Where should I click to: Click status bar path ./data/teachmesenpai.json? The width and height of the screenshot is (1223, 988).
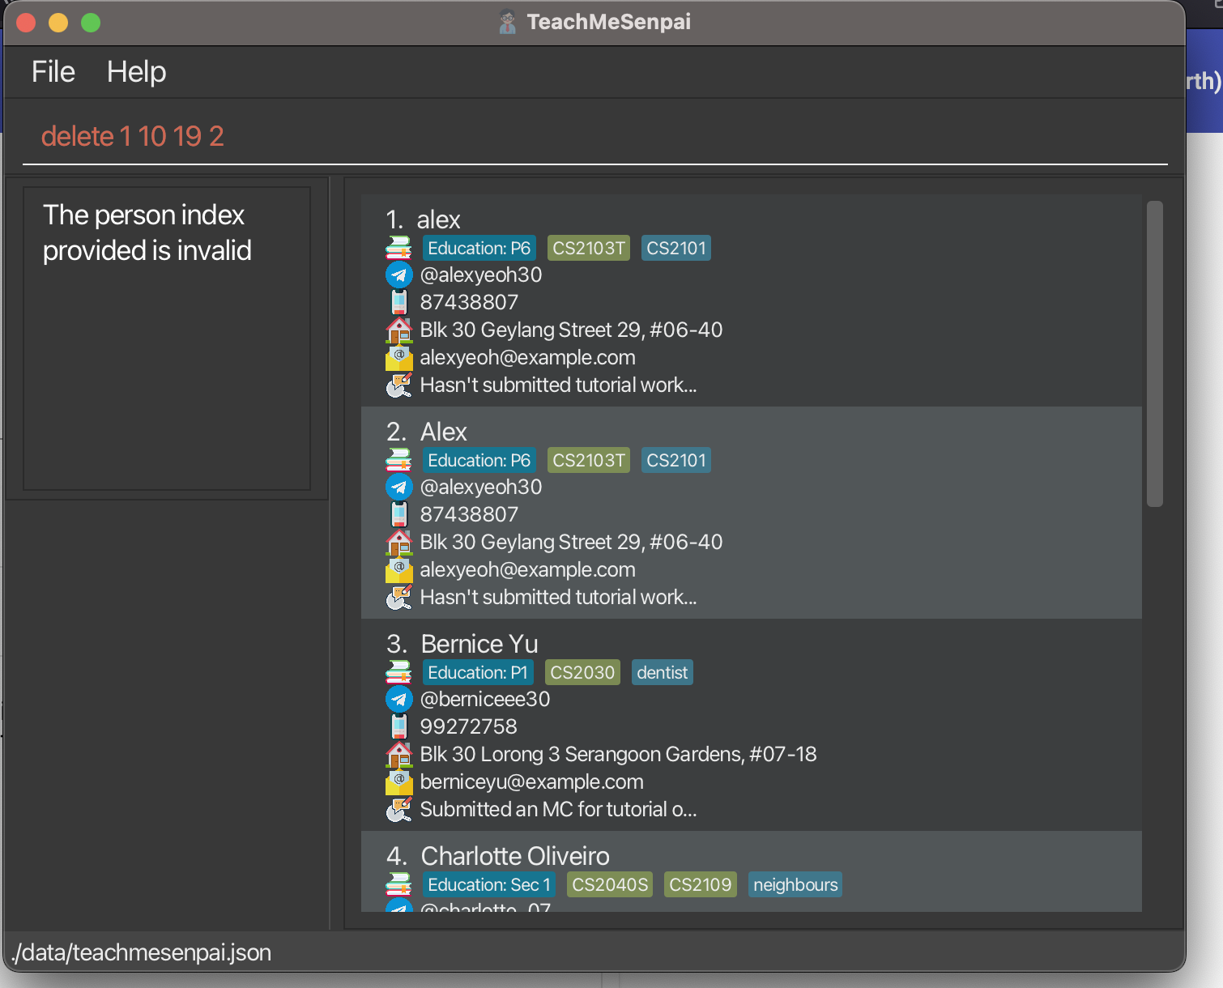tap(141, 952)
